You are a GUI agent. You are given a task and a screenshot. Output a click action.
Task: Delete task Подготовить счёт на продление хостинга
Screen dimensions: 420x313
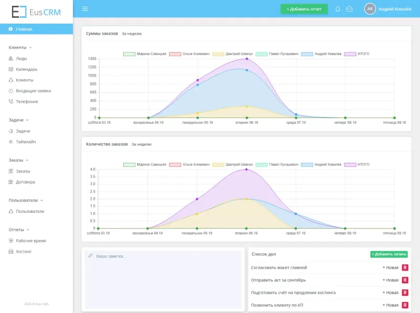click(x=405, y=293)
